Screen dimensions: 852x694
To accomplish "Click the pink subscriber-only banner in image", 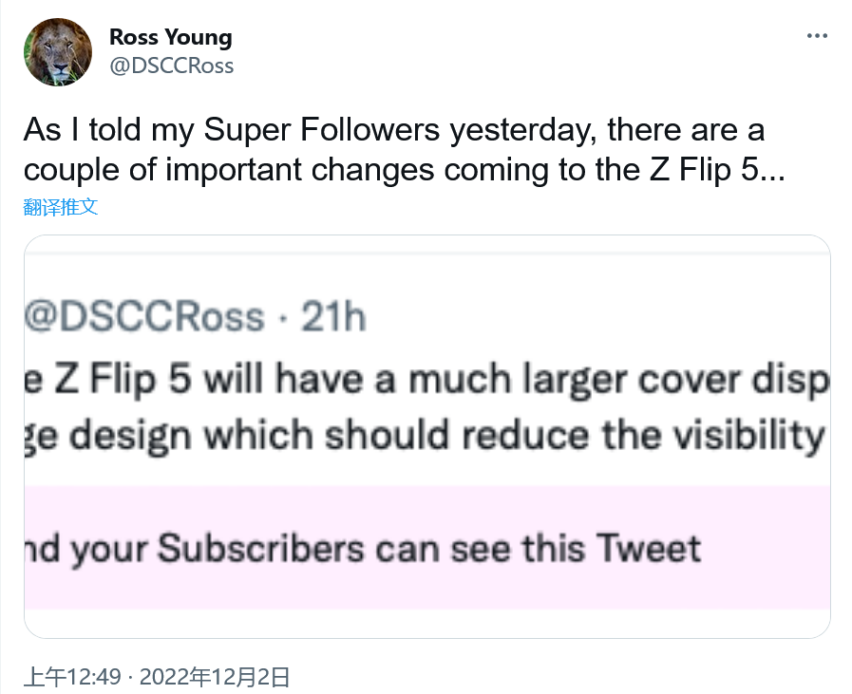I will 427,548.
